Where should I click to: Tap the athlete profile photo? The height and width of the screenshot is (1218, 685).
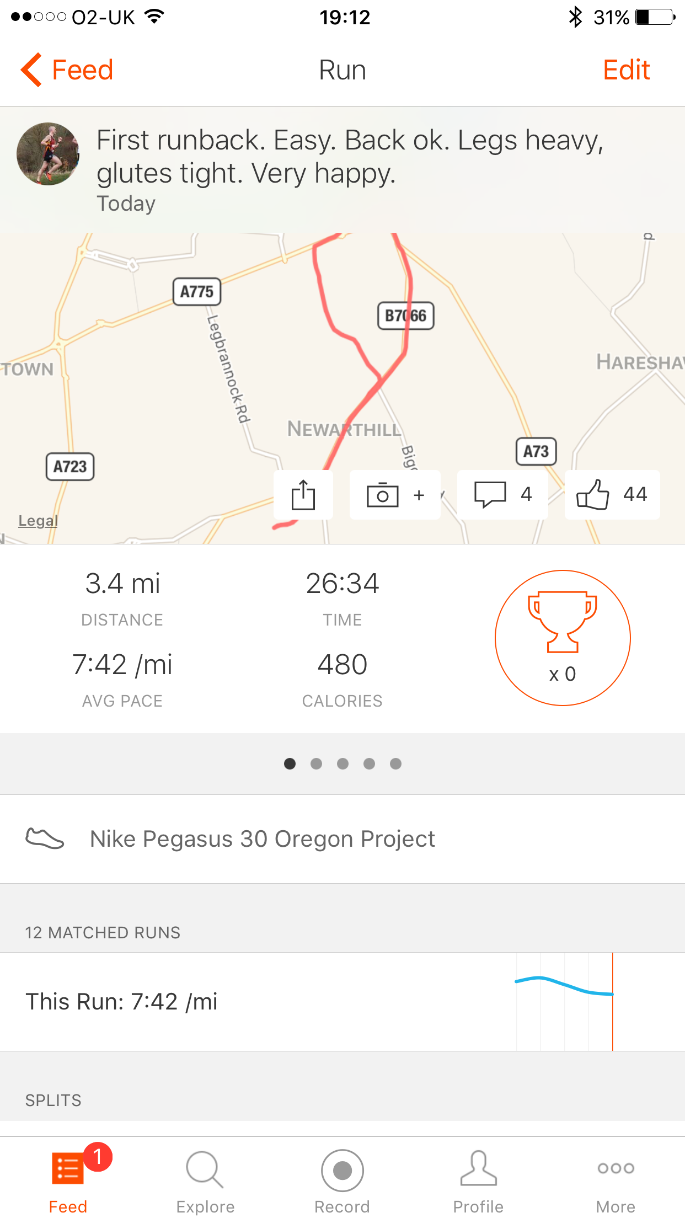point(48,154)
